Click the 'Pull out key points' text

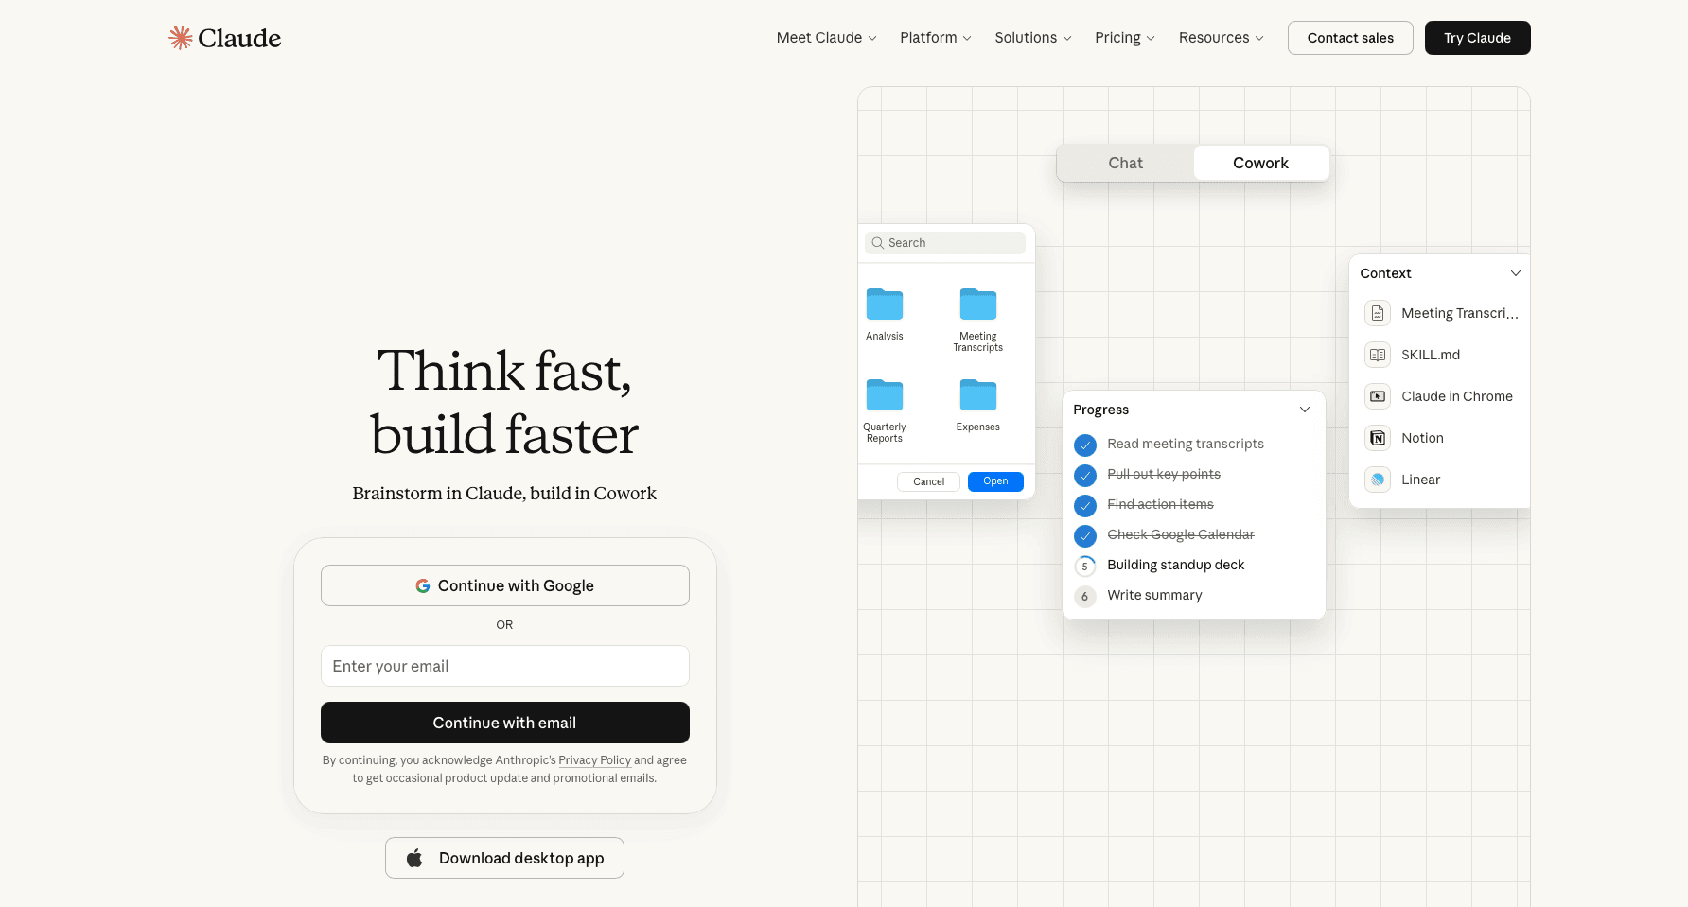click(x=1164, y=474)
